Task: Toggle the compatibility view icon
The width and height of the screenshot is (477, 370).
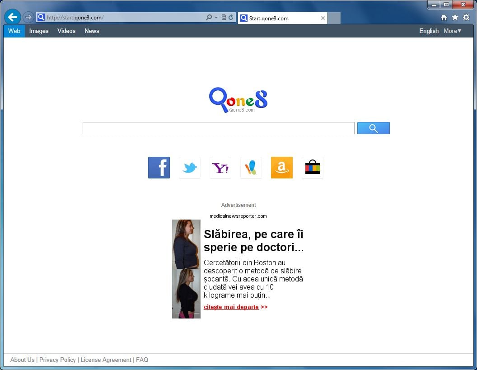Action: (x=224, y=17)
